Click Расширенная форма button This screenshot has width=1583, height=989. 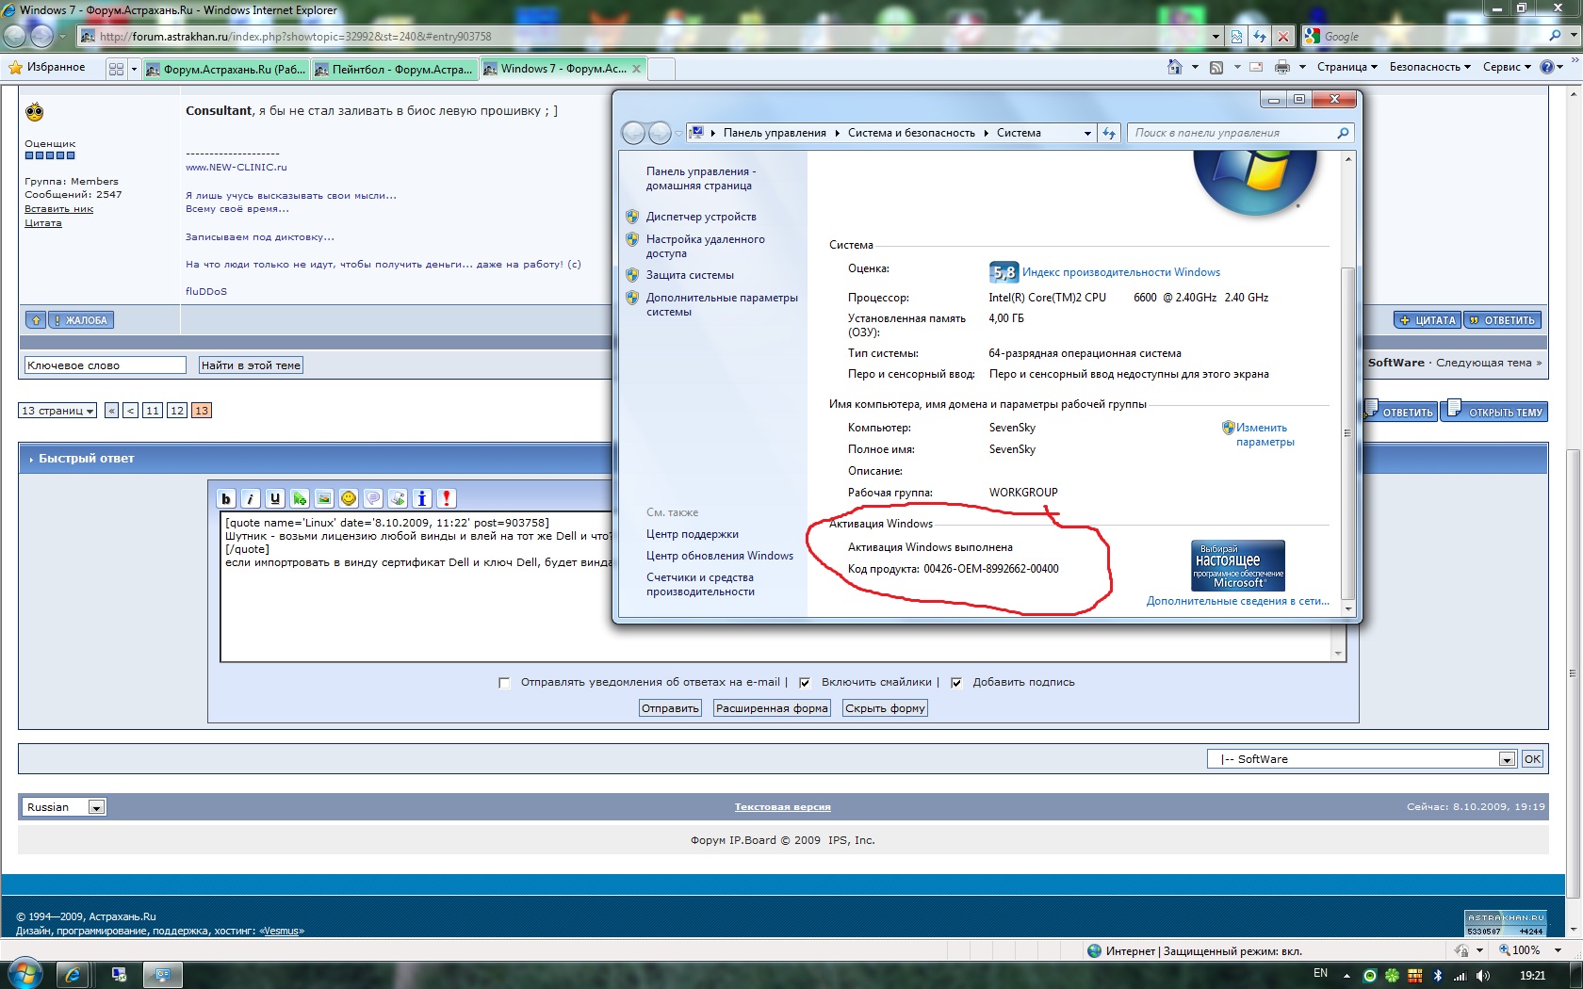(x=772, y=708)
